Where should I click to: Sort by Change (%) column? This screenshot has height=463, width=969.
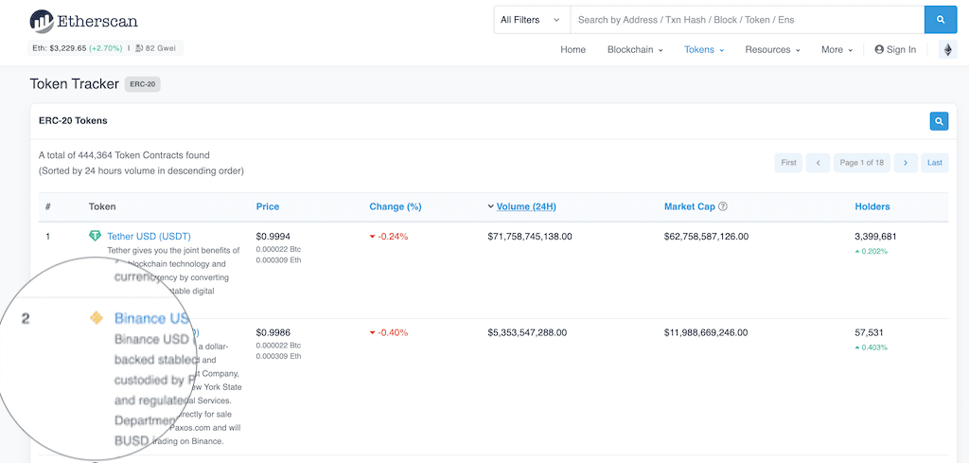396,206
